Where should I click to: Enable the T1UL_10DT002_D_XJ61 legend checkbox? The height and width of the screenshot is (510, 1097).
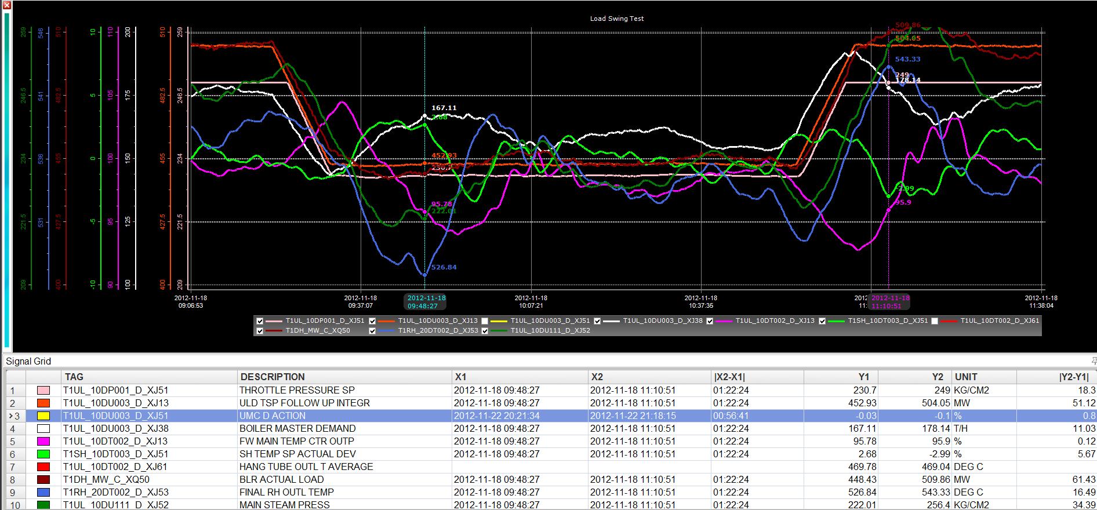935,321
